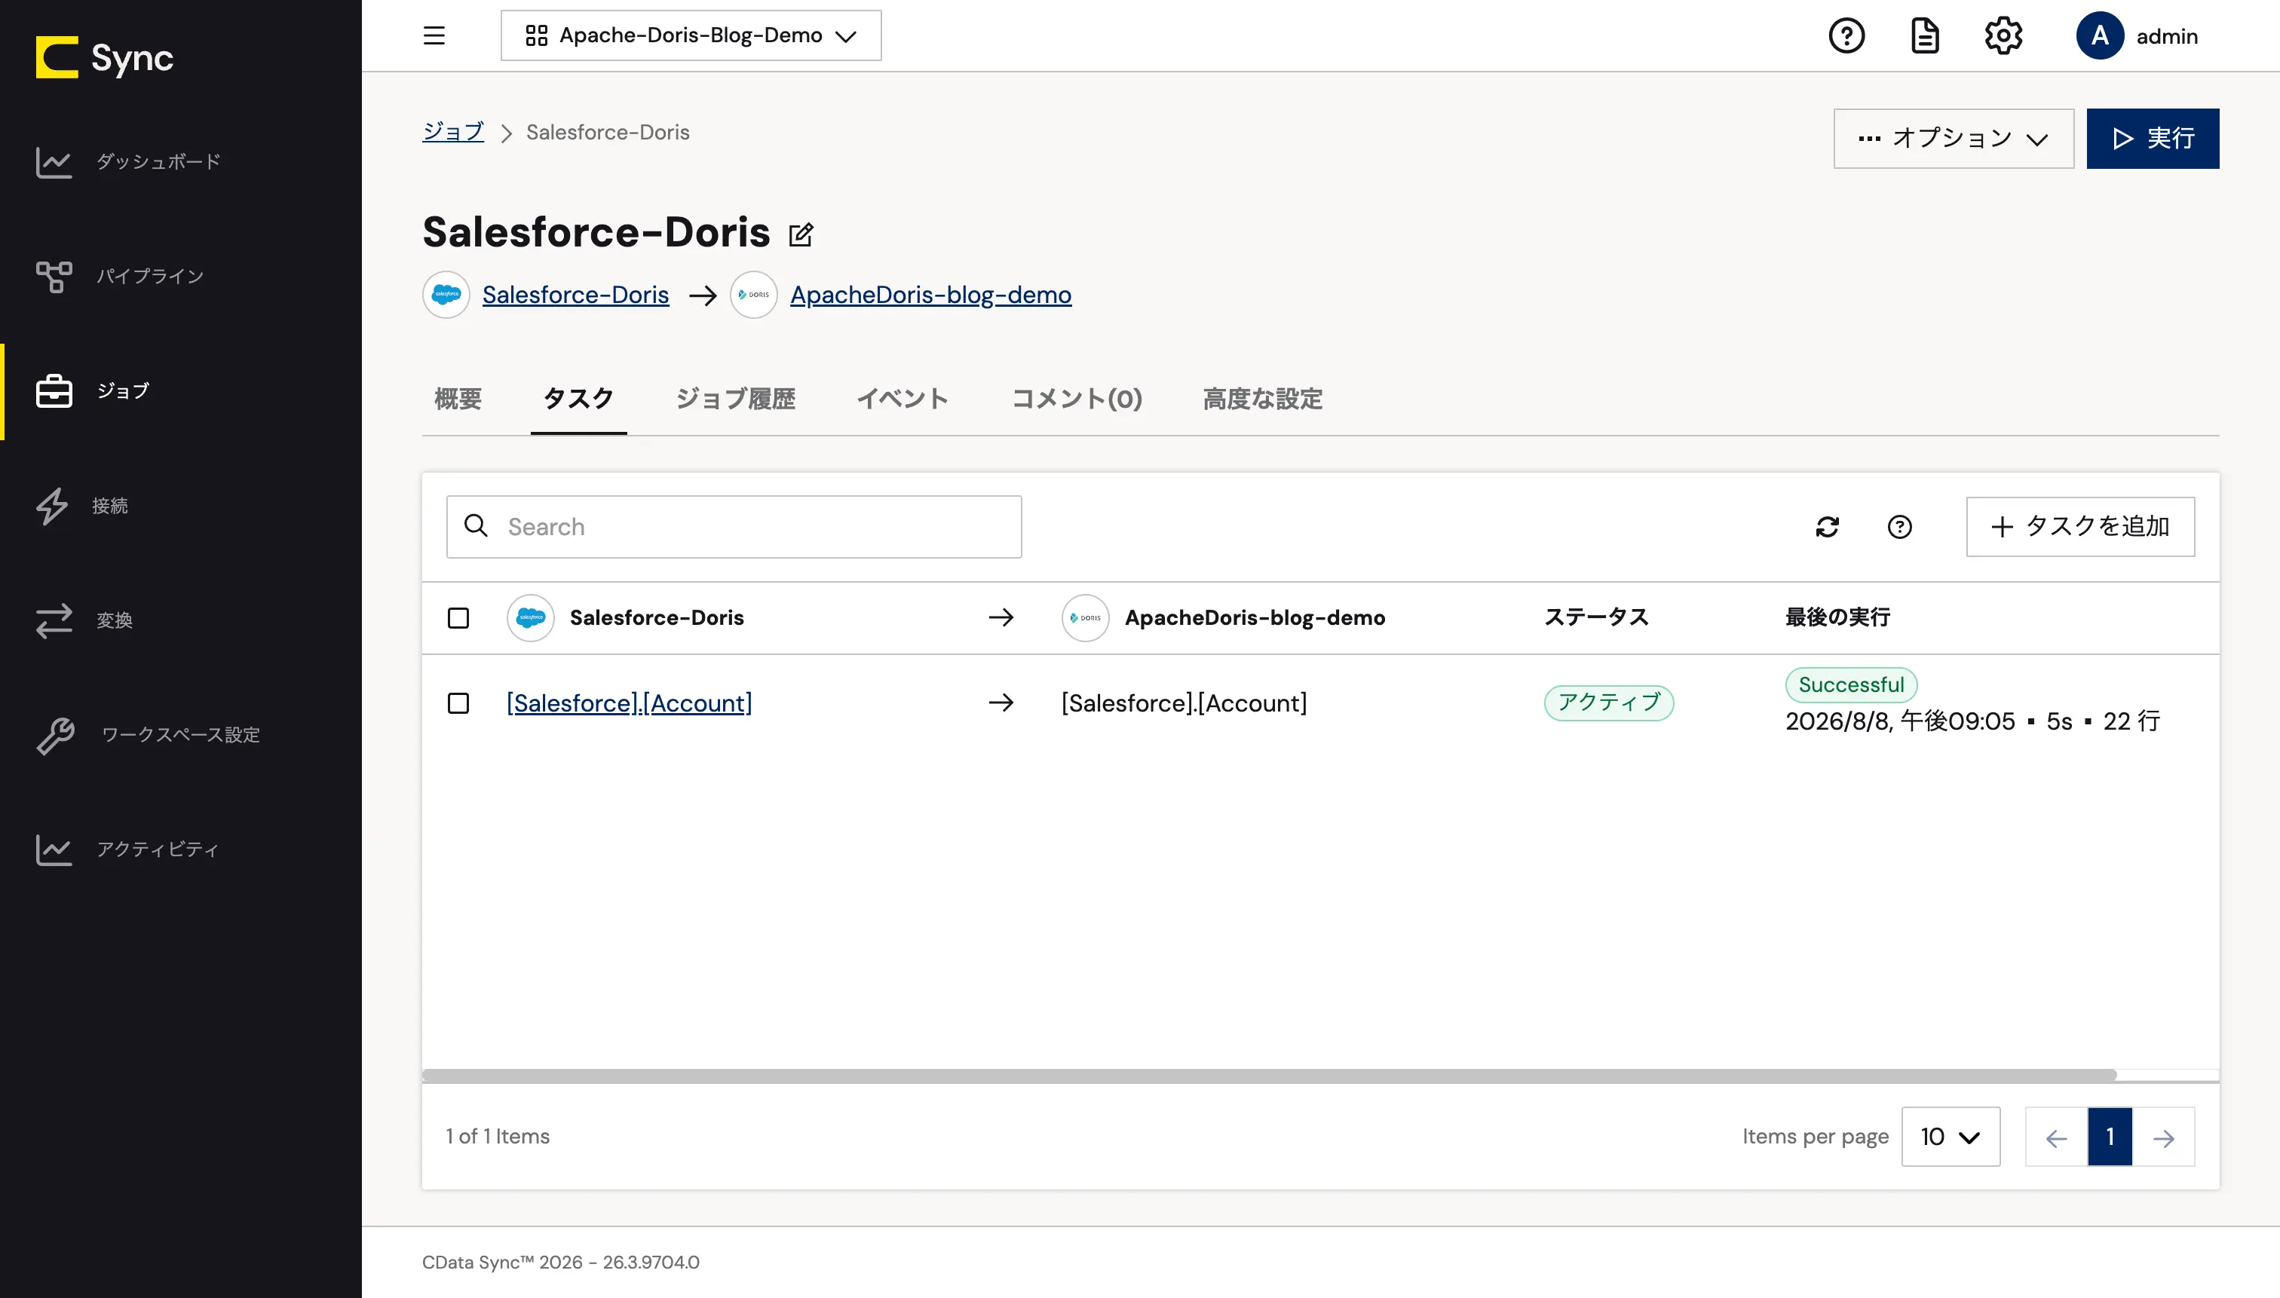
Task: Open the task table help icon
Action: 1899,527
